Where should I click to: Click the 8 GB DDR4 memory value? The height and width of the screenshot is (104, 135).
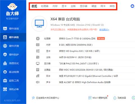(76, 45)
